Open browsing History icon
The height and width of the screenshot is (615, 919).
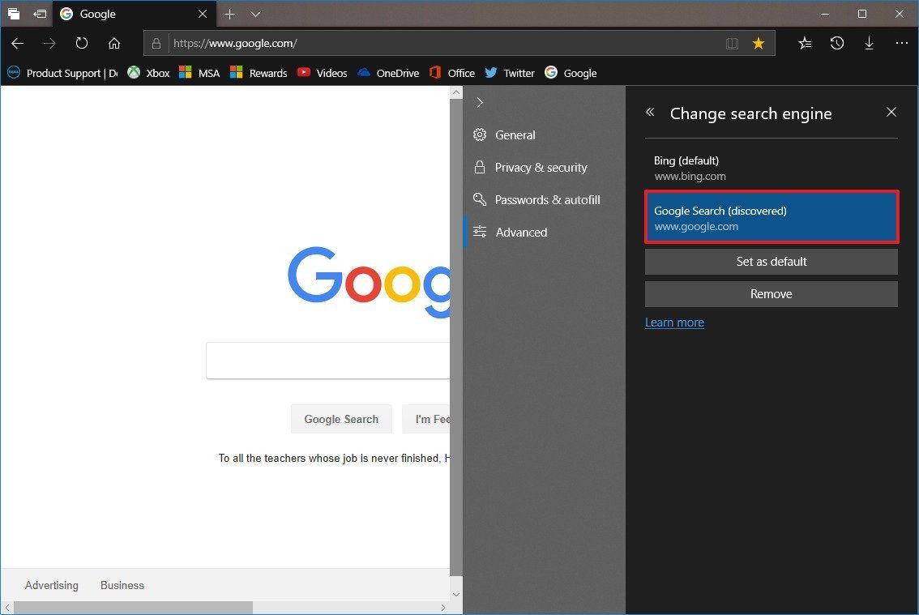click(836, 43)
